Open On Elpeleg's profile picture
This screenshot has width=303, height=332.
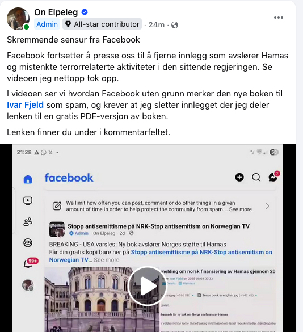point(18,19)
